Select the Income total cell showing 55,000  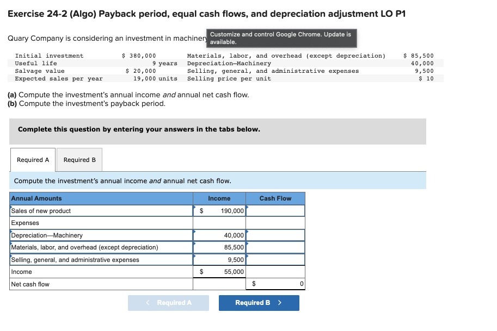point(220,271)
